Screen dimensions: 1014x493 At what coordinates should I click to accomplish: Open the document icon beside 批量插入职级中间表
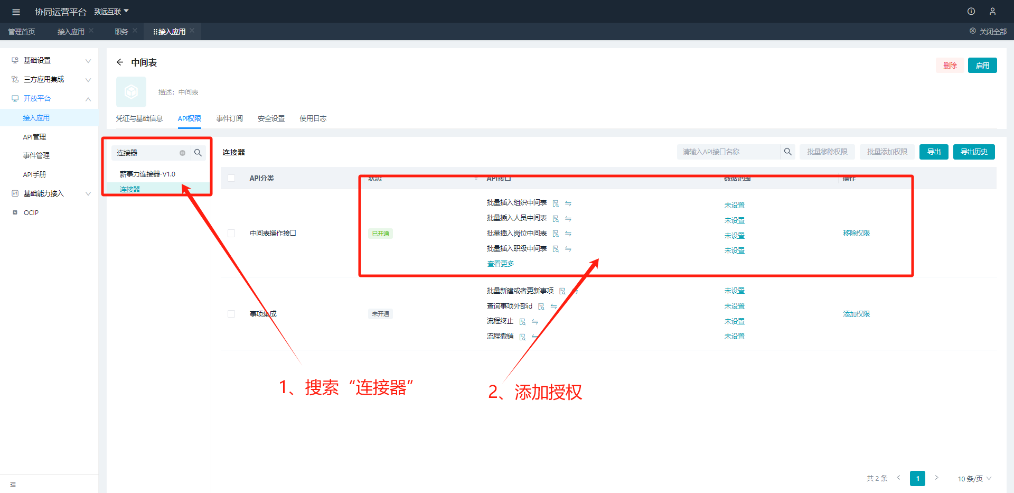click(x=556, y=249)
